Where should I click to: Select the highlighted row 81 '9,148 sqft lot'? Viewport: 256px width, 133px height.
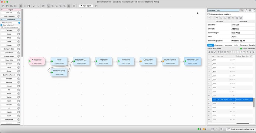tap(232, 99)
